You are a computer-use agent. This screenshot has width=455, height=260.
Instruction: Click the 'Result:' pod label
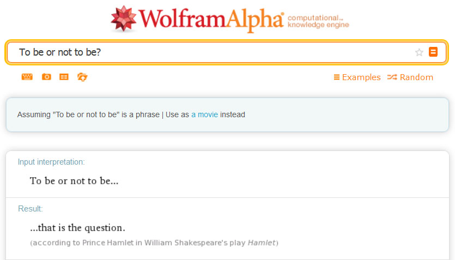[31, 209]
